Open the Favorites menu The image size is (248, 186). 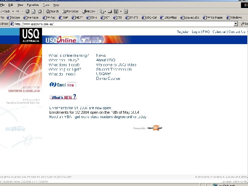[33, 5]
